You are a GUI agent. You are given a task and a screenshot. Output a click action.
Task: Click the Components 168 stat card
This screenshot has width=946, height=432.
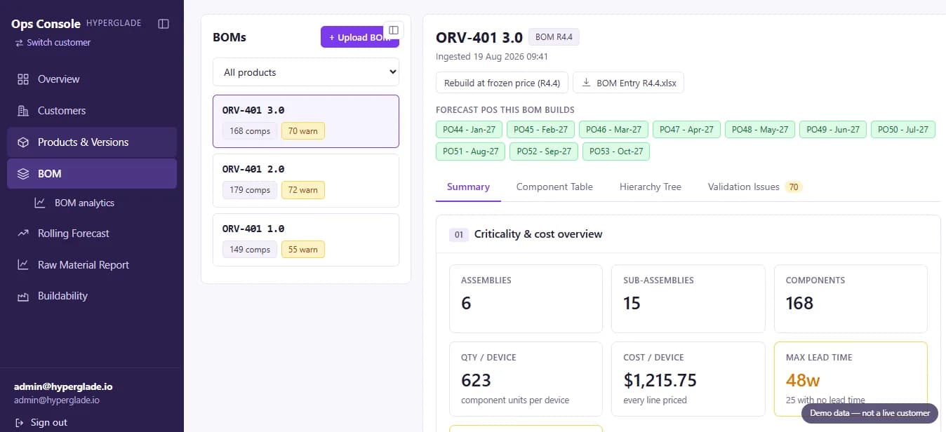(x=851, y=299)
